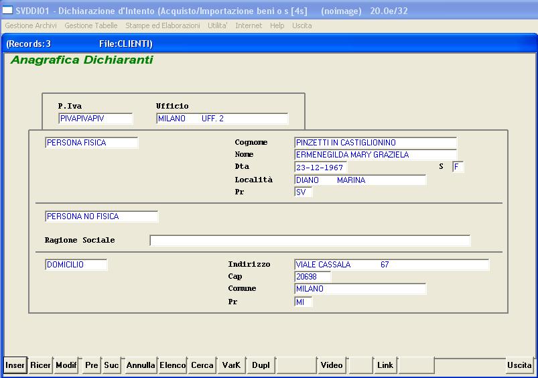
Task: Click the Link button
Action: [x=385, y=365]
